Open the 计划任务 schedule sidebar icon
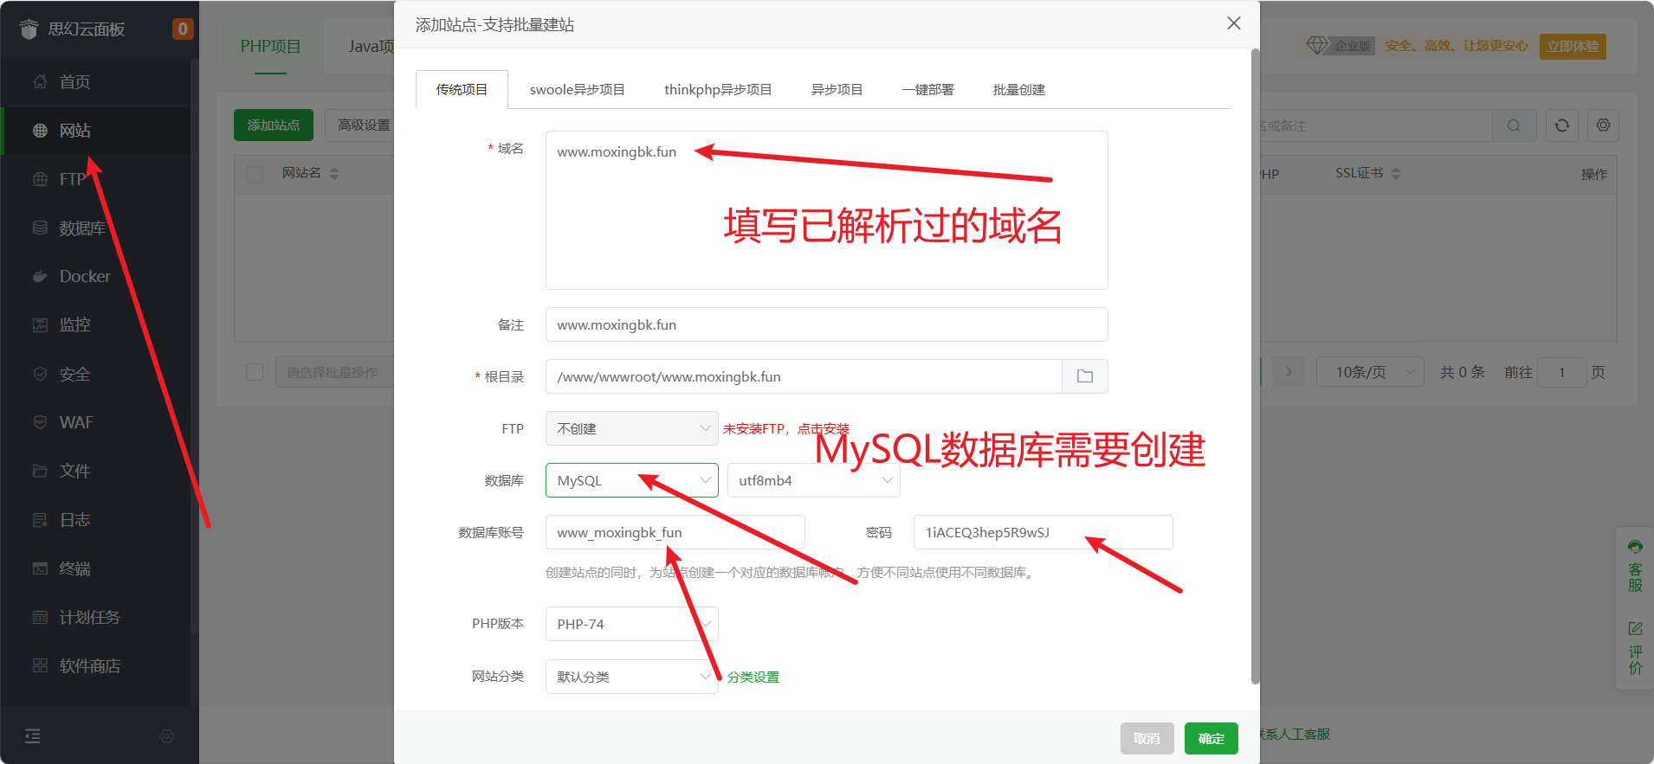This screenshot has width=1654, height=764. pyautogui.click(x=40, y=617)
